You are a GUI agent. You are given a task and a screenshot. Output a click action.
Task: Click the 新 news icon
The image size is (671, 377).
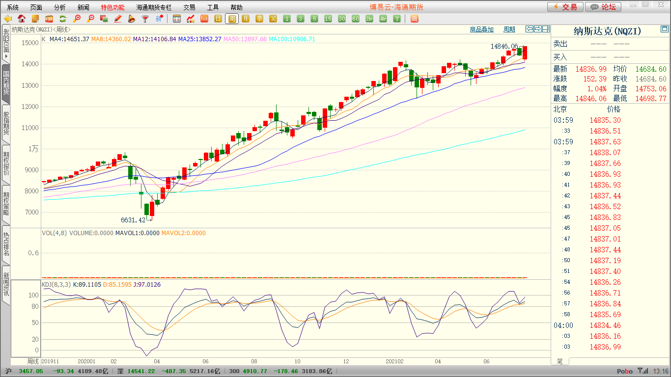click(x=159, y=19)
